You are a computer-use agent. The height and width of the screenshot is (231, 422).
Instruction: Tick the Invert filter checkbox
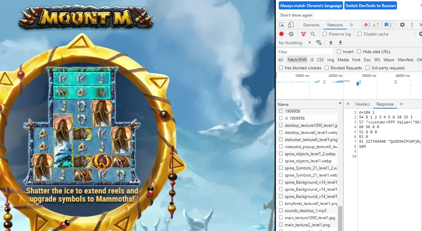click(x=339, y=51)
